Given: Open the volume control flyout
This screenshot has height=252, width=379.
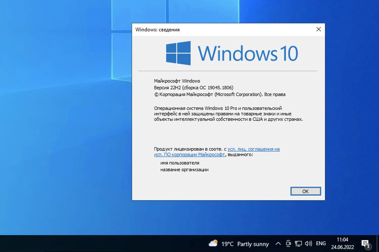Looking at the screenshot, I should [308, 244].
